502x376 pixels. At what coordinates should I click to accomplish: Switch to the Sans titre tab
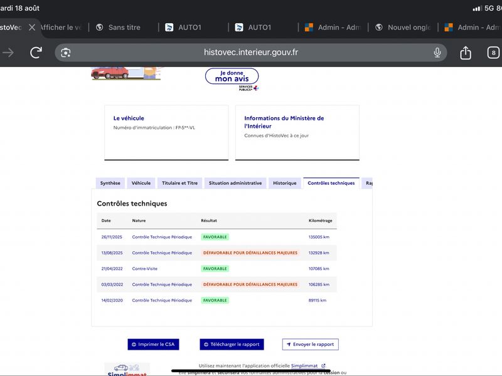[x=124, y=28]
